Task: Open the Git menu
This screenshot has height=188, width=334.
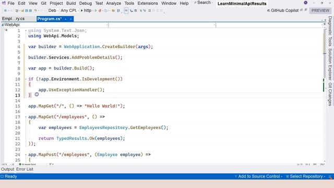Action: 43,3
